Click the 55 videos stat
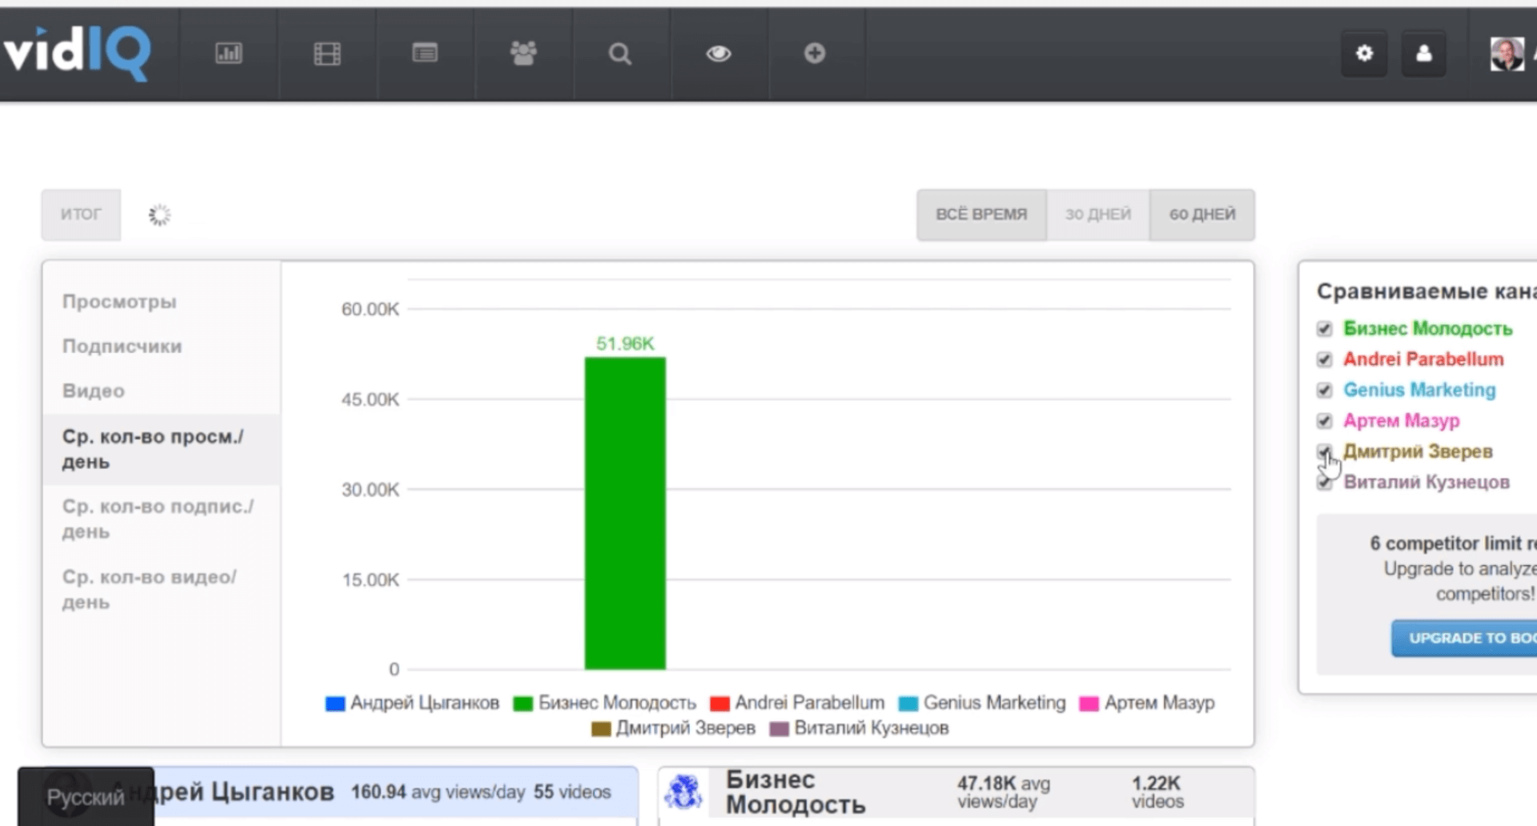The image size is (1537, 826). click(572, 792)
